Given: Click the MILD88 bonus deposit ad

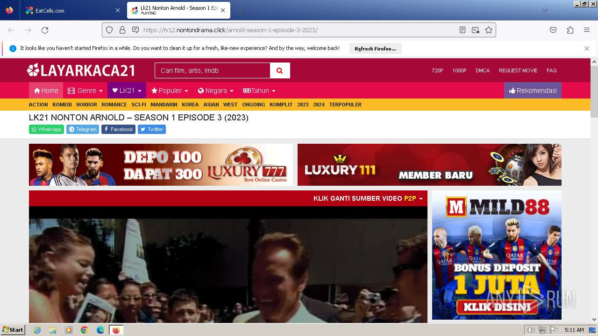Looking at the screenshot, I should pos(497,255).
